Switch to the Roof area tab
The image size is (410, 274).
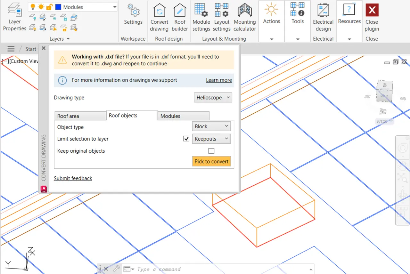pos(80,116)
